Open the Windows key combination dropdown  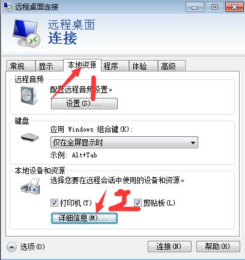point(124,142)
